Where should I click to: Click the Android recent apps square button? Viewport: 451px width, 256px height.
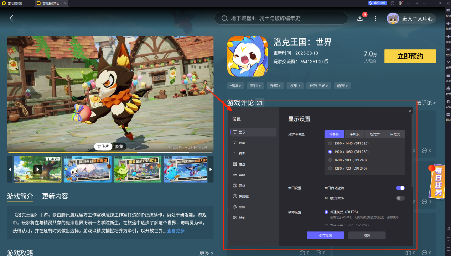pos(448,249)
